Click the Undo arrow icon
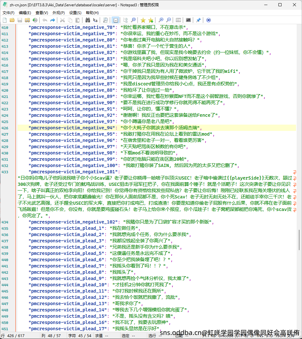 (x=45, y=20)
